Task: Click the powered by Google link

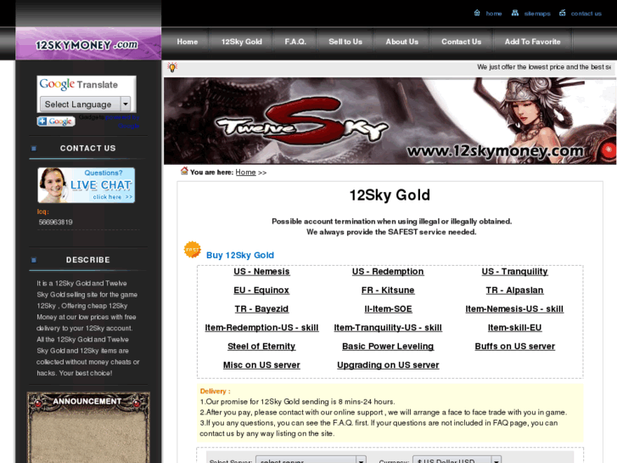Action: click(x=123, y=121)
